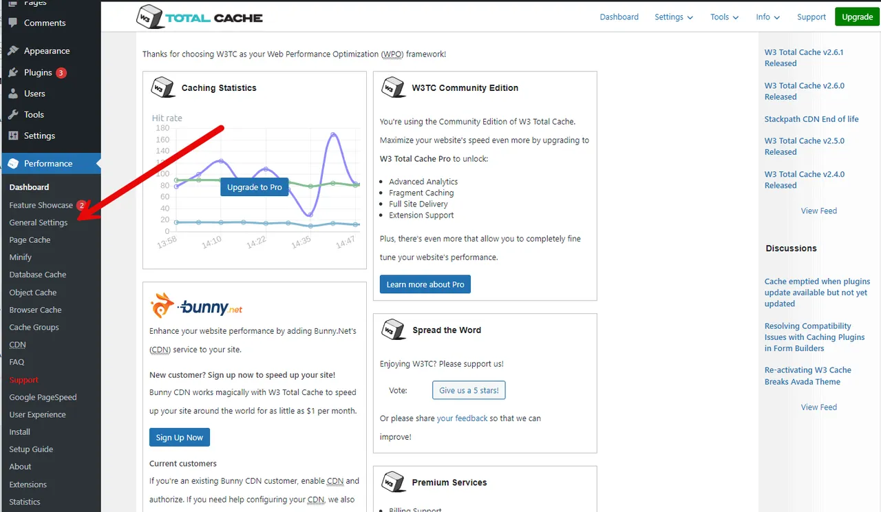Click the Performance cube icon in sidebar
The image size is (881, 512).
click(13, 164)
